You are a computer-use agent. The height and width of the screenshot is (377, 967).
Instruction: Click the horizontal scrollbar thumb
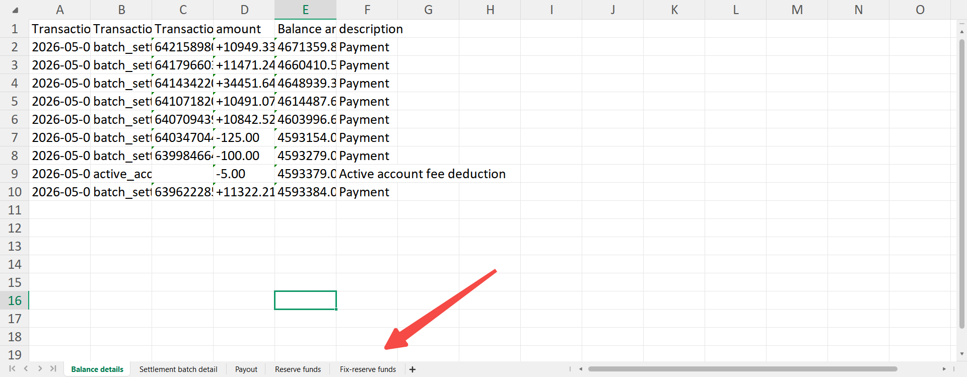[743, 369]
